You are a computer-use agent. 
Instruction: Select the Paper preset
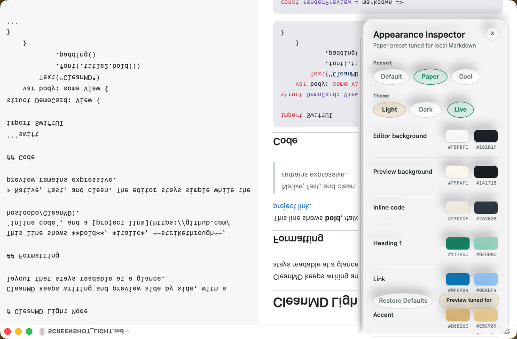coord(430,77)
